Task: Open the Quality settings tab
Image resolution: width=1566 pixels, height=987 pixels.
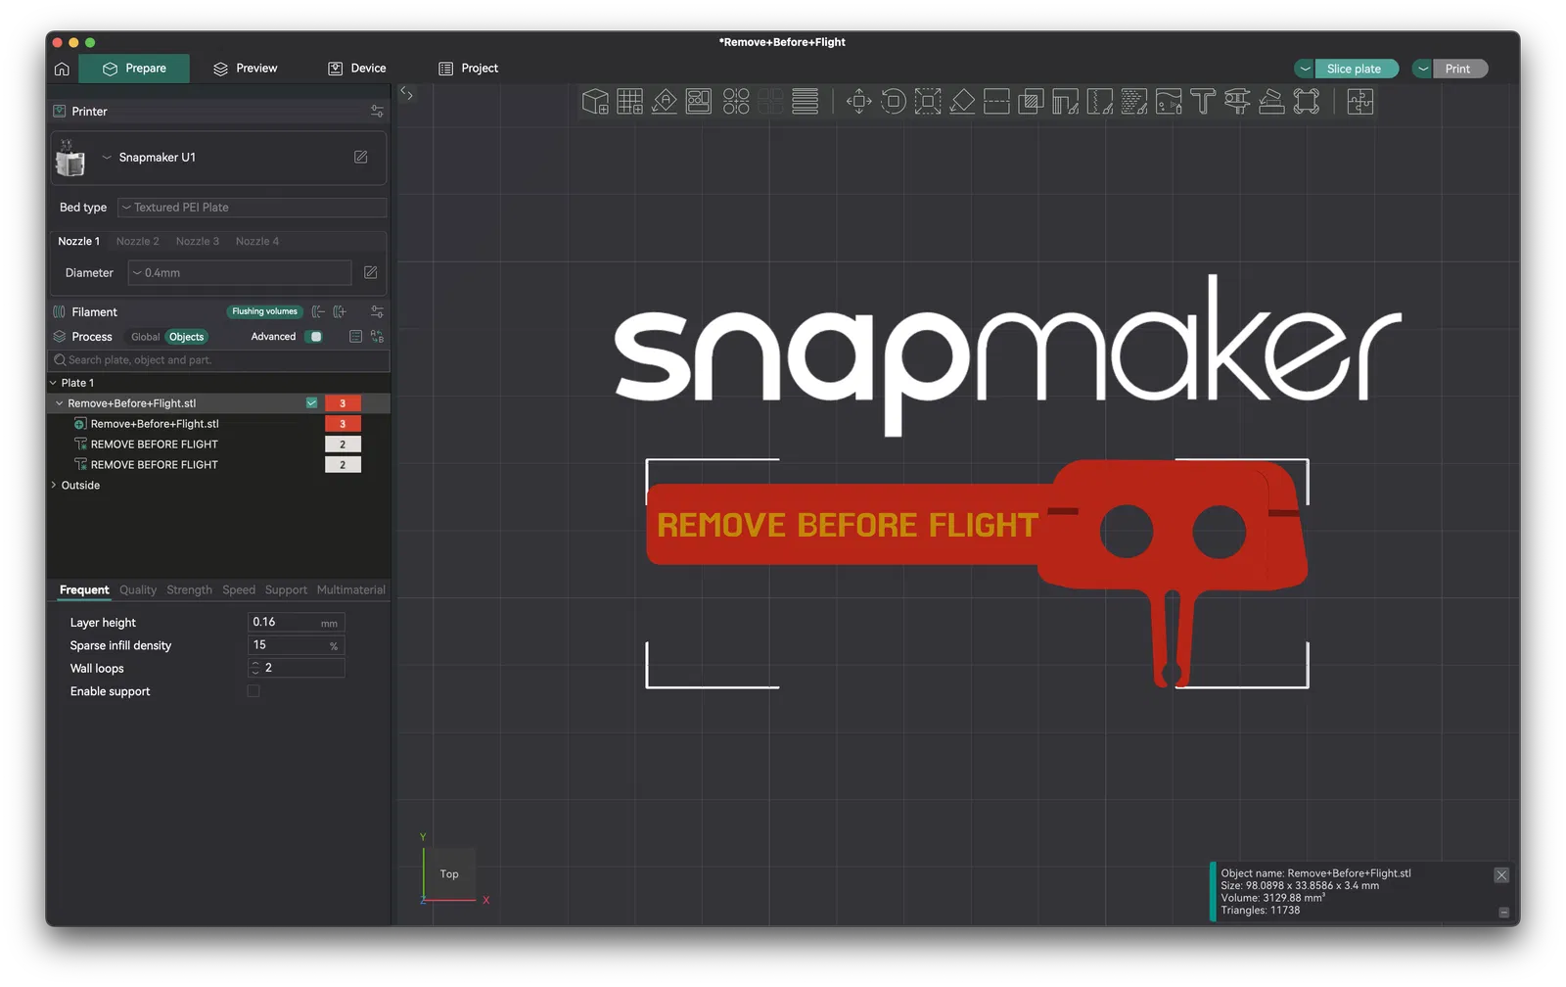Action: [x=138, y=590]
